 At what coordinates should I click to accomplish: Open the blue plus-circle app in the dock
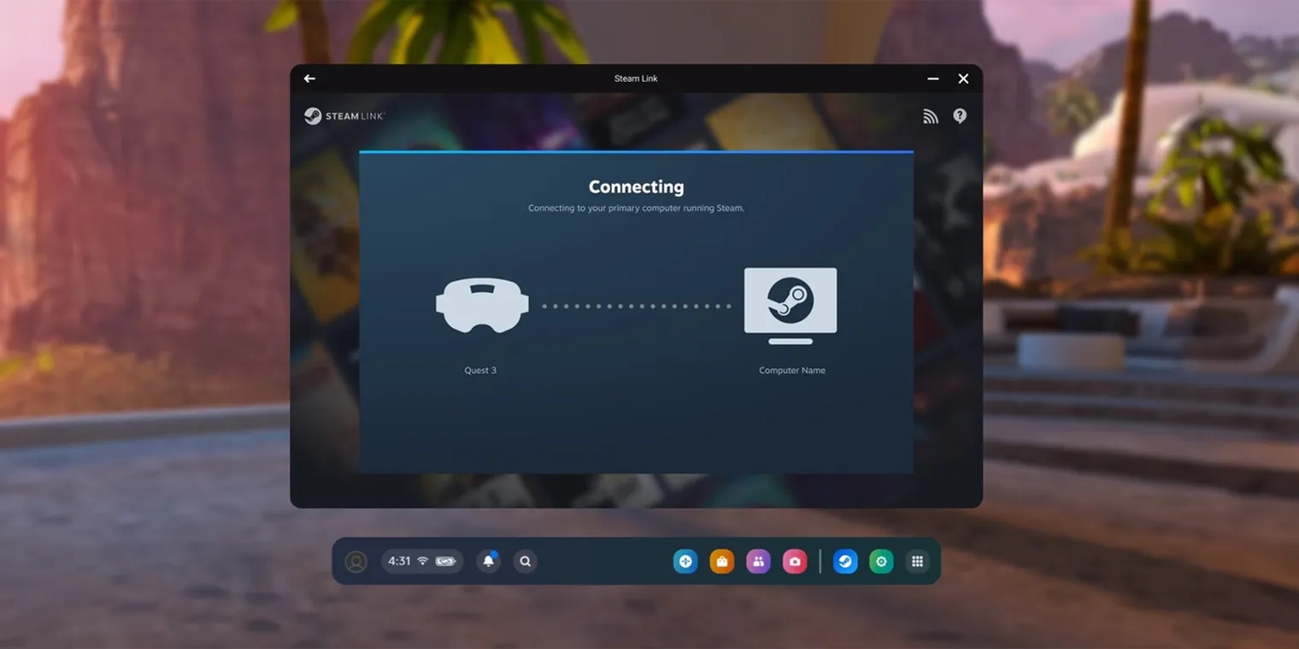(685, 561)
